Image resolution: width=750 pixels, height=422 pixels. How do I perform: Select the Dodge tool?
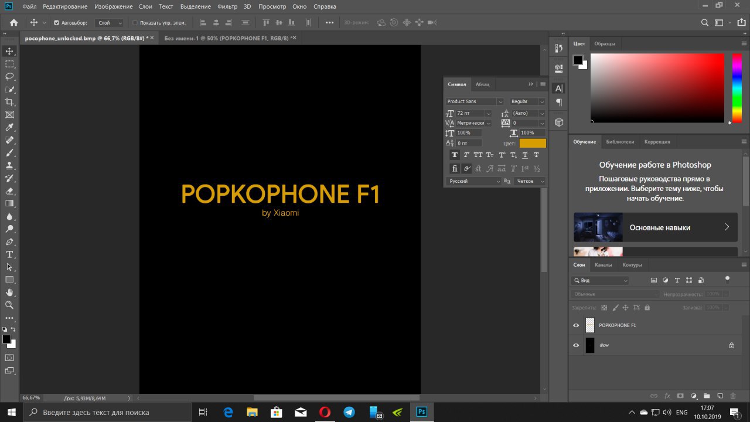pos(9,229)
